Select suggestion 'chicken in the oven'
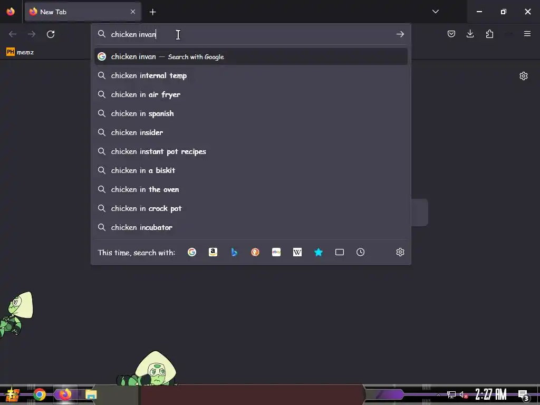 [250, 189]
